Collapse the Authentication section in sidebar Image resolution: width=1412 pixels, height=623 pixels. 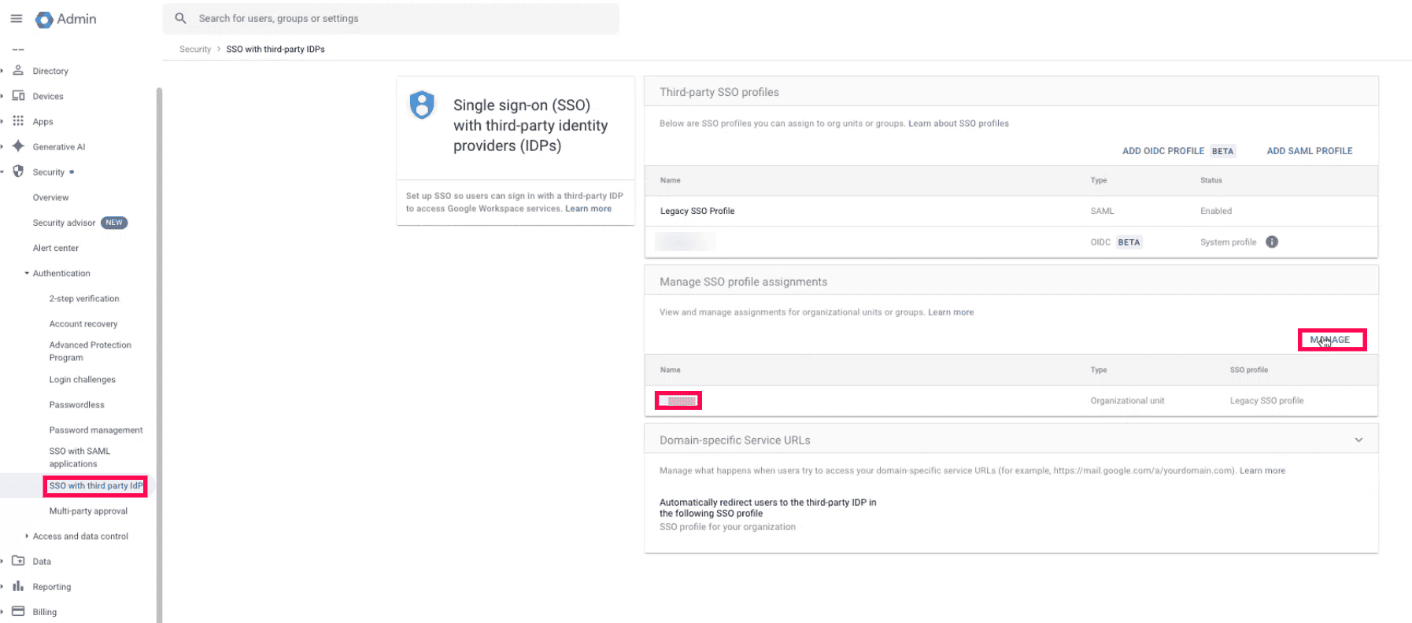pyautogui.click(x=27, y=273)
